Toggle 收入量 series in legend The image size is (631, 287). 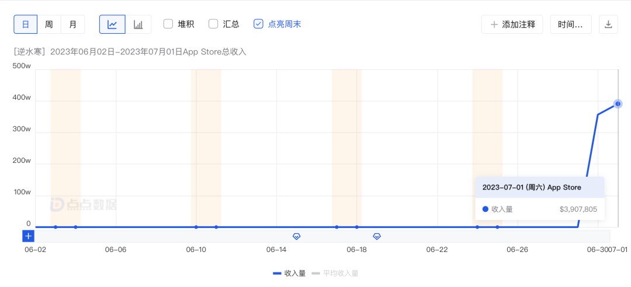pyautogui.click(x=289, y=273)
